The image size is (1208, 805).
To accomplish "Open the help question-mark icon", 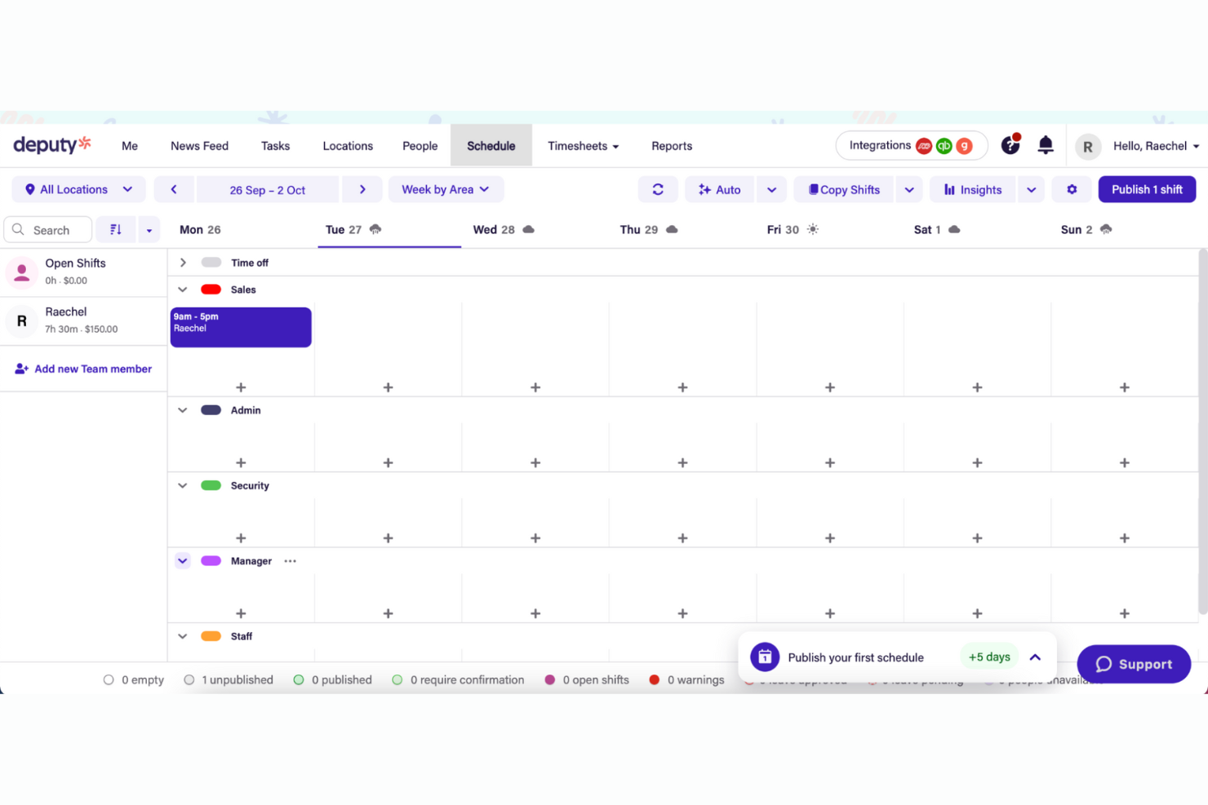I will click(x=1010, y=144).
